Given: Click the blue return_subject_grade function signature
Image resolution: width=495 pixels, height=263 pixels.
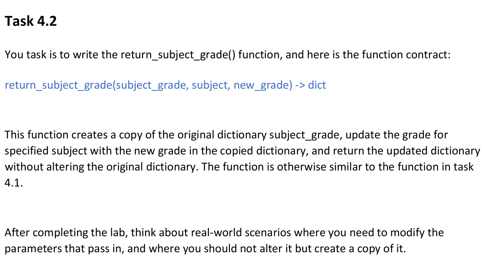Looking at the screenshot, I should tap(165, 85).
